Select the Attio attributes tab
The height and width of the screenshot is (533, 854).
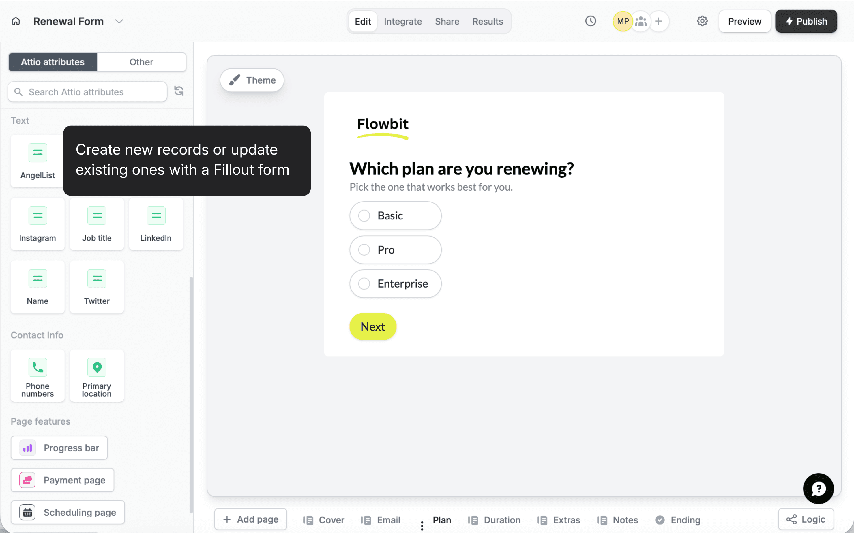(53, 62)
